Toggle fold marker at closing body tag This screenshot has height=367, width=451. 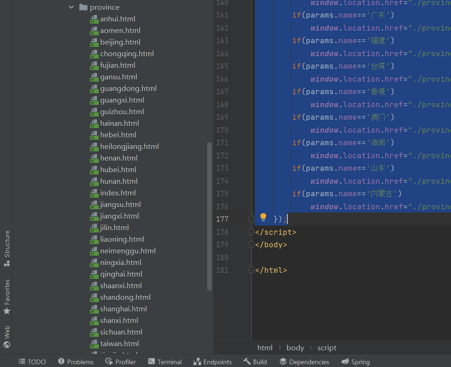[251, 245]
